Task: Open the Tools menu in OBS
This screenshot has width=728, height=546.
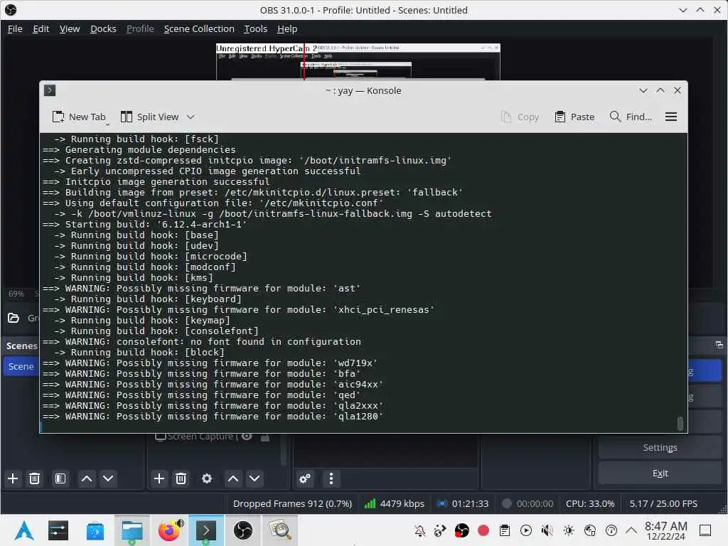Action: pyautogui.click(x=255, y=28)
